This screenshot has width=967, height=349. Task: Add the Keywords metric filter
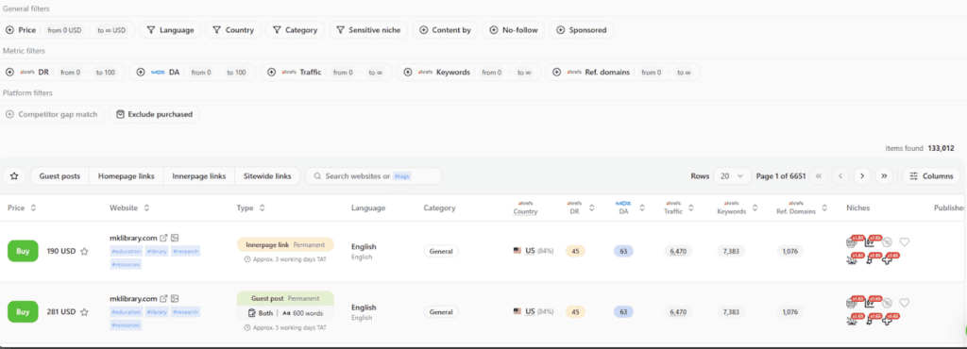click(407, 72)
